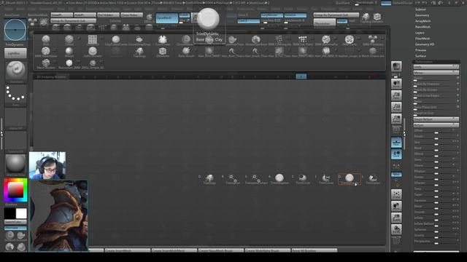Viewport: 467px width, 262px height.
Task: Choose the TrimCircle brush
Action: click(x=303, y=179)
